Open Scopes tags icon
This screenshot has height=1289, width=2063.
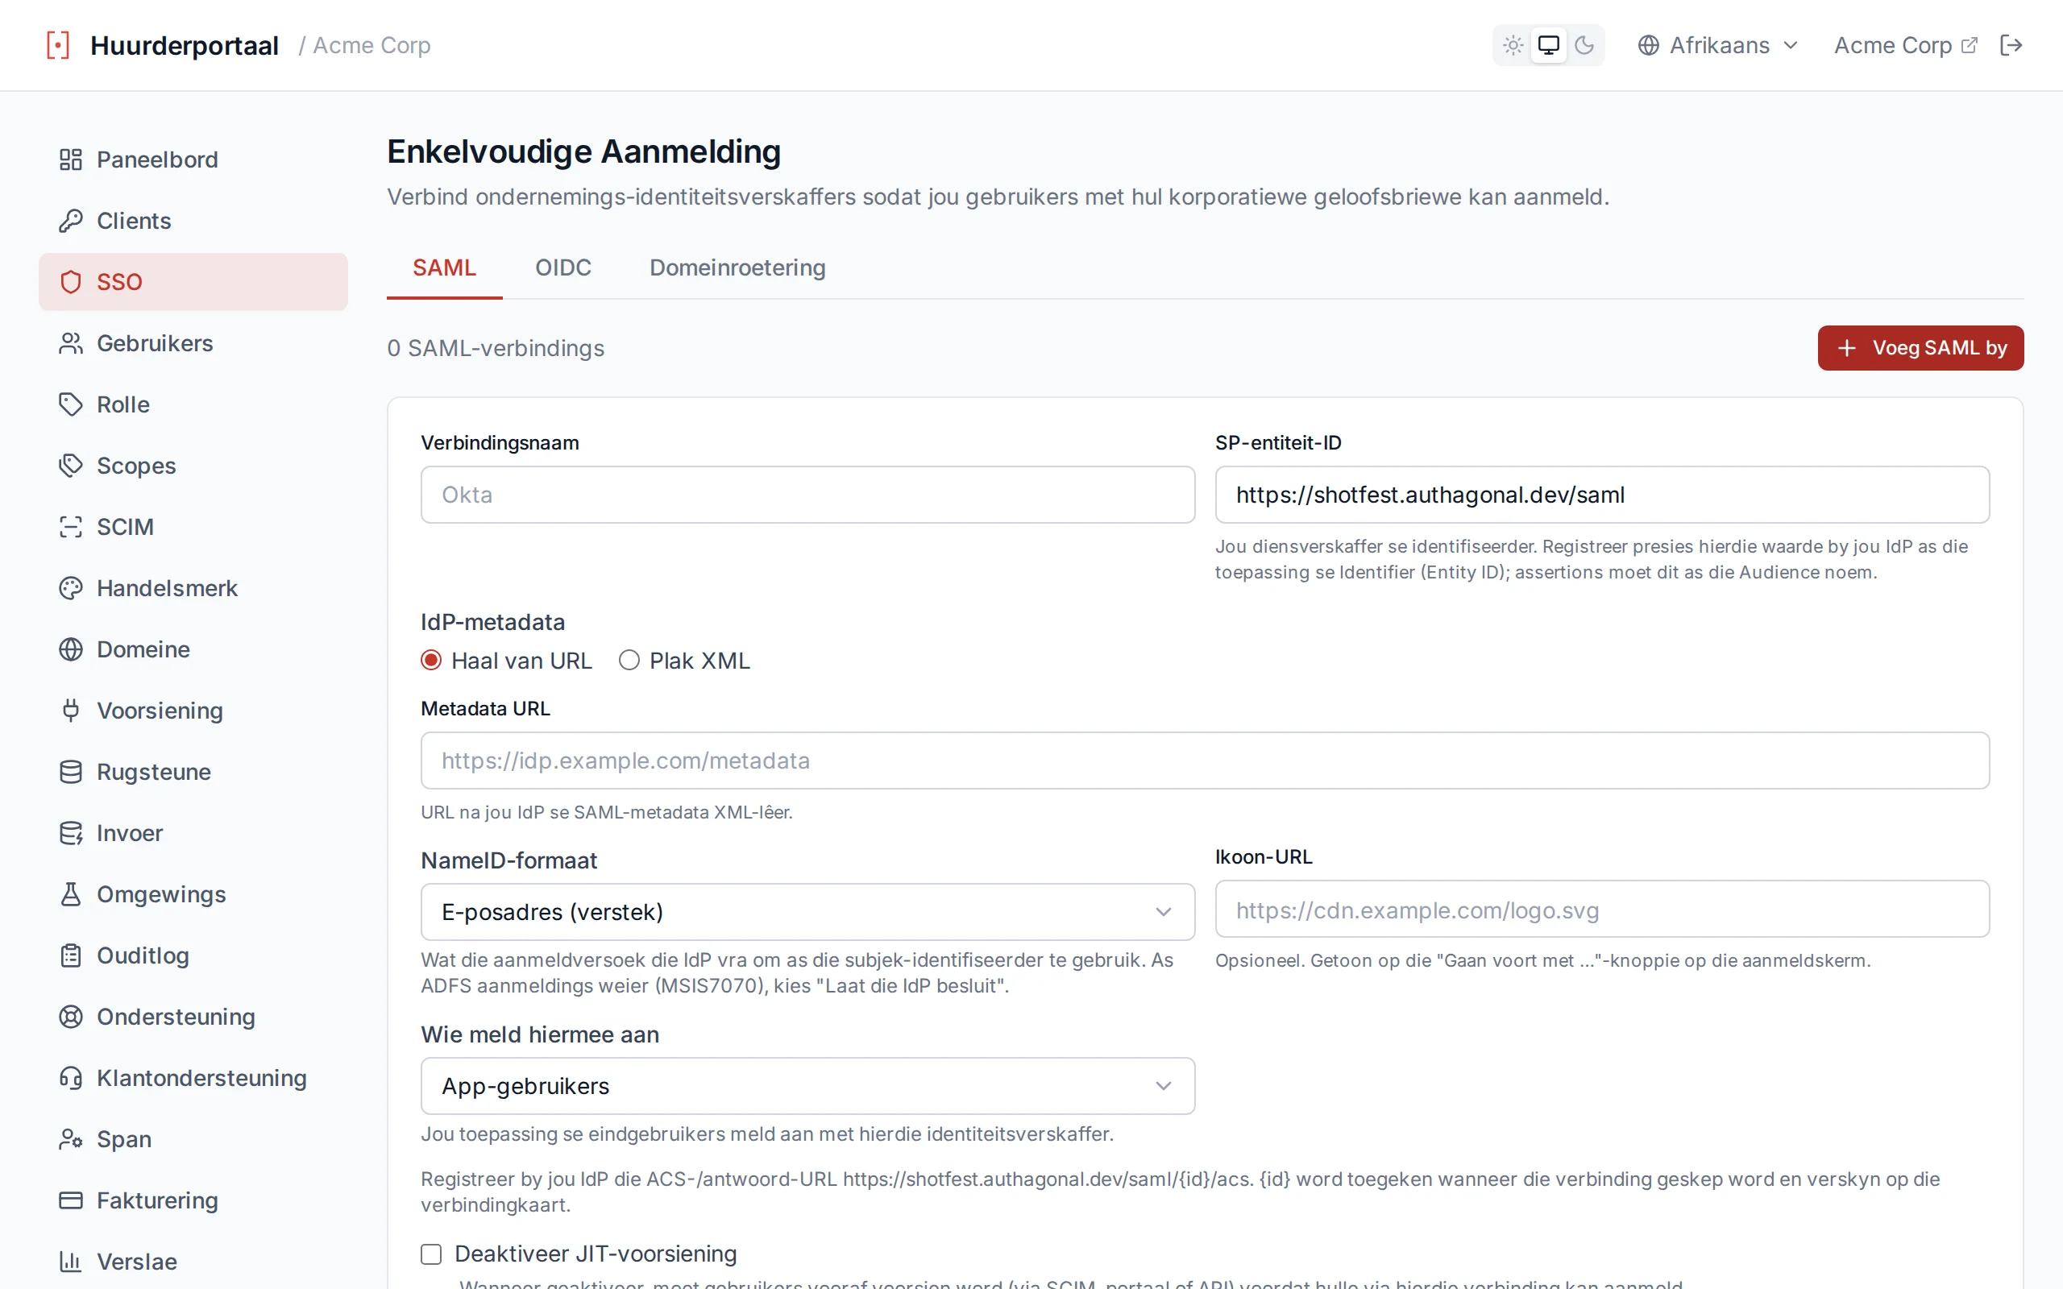click(71, 466)
